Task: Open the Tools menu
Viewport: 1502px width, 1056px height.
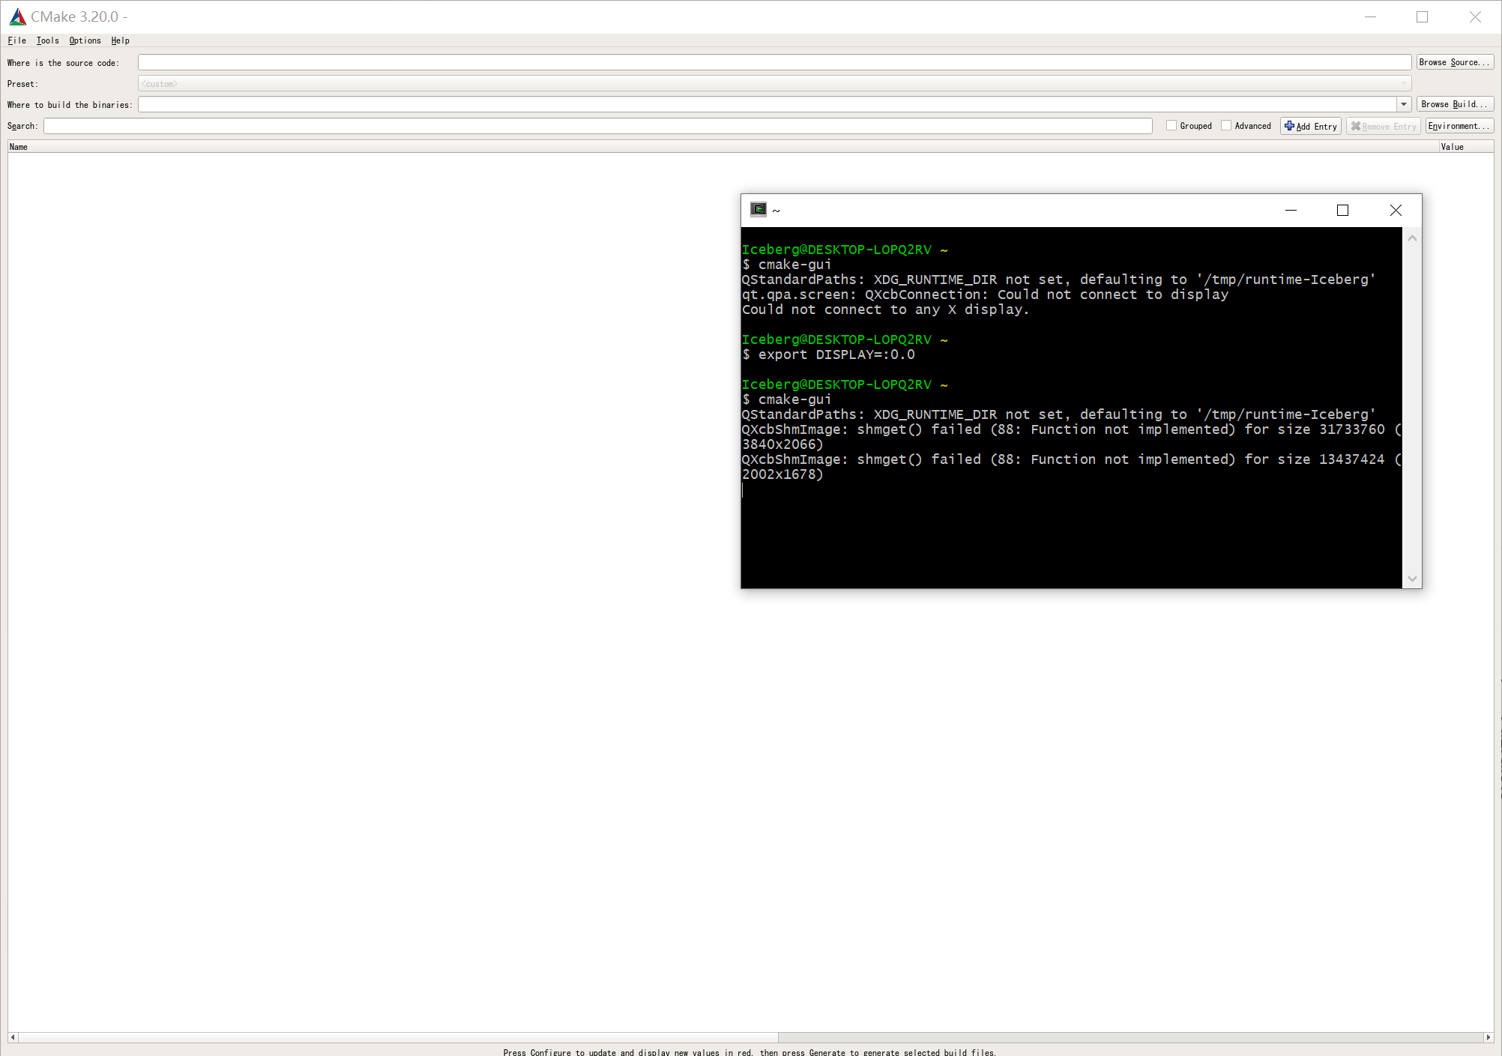Action: point(47,40)
